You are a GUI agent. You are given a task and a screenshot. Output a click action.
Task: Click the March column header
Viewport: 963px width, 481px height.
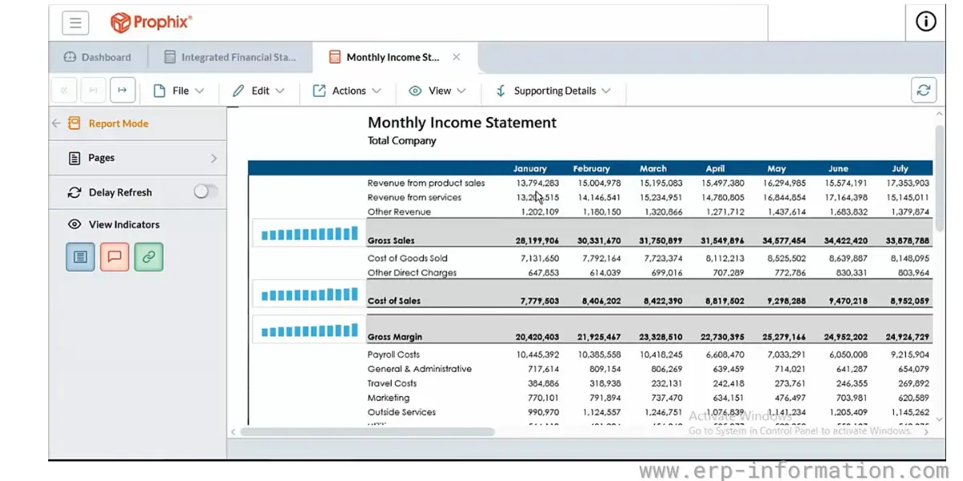tap(653, 168)
